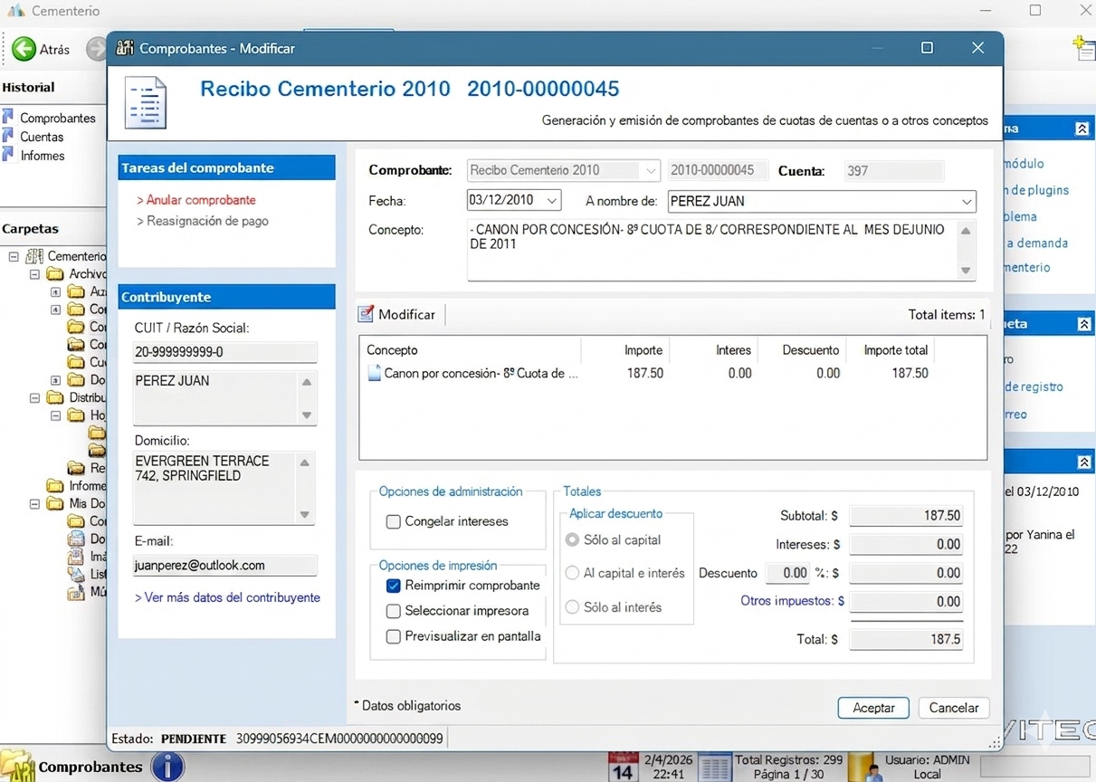Click the Mú music icon in the tree
The height and width of the screenshot is (782, 1096).
[76, 592]
